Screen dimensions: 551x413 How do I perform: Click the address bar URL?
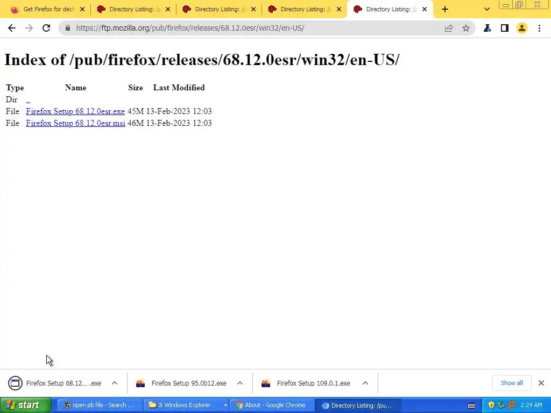190,28
